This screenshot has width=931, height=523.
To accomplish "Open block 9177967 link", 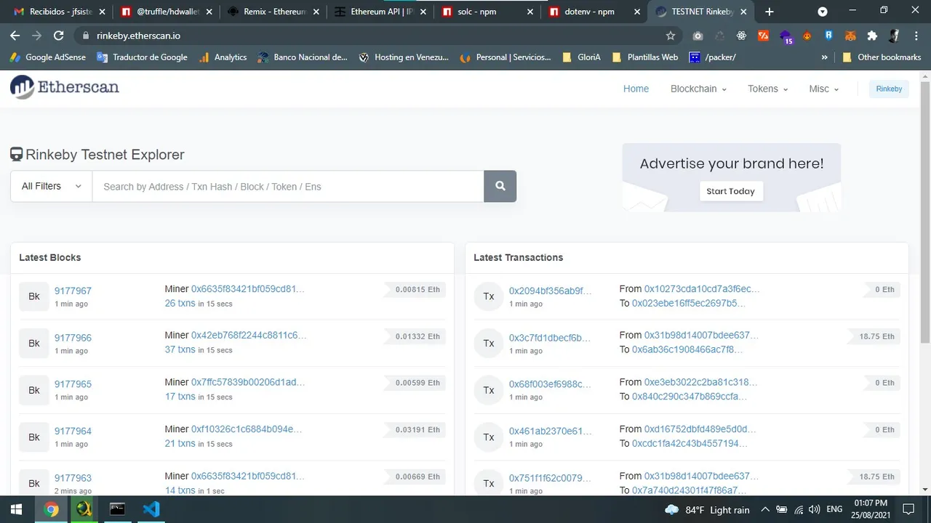I will pos(73,291).
